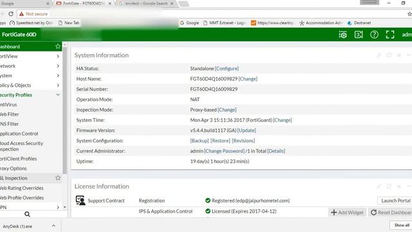The image size is (412, 232).
Task: Expand the VPN menu chevron
Action: click(x=58, y=208)
